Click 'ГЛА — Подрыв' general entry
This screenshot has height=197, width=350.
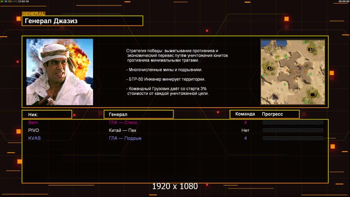[x=125, y=138]
